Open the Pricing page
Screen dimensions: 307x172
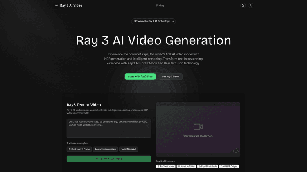tap(160, 5)
